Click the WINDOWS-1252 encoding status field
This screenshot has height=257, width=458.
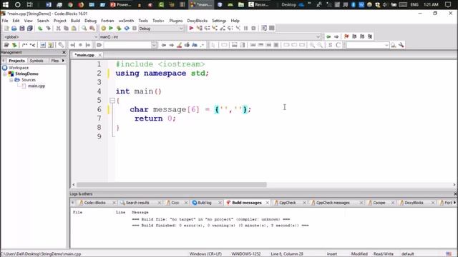246,254
